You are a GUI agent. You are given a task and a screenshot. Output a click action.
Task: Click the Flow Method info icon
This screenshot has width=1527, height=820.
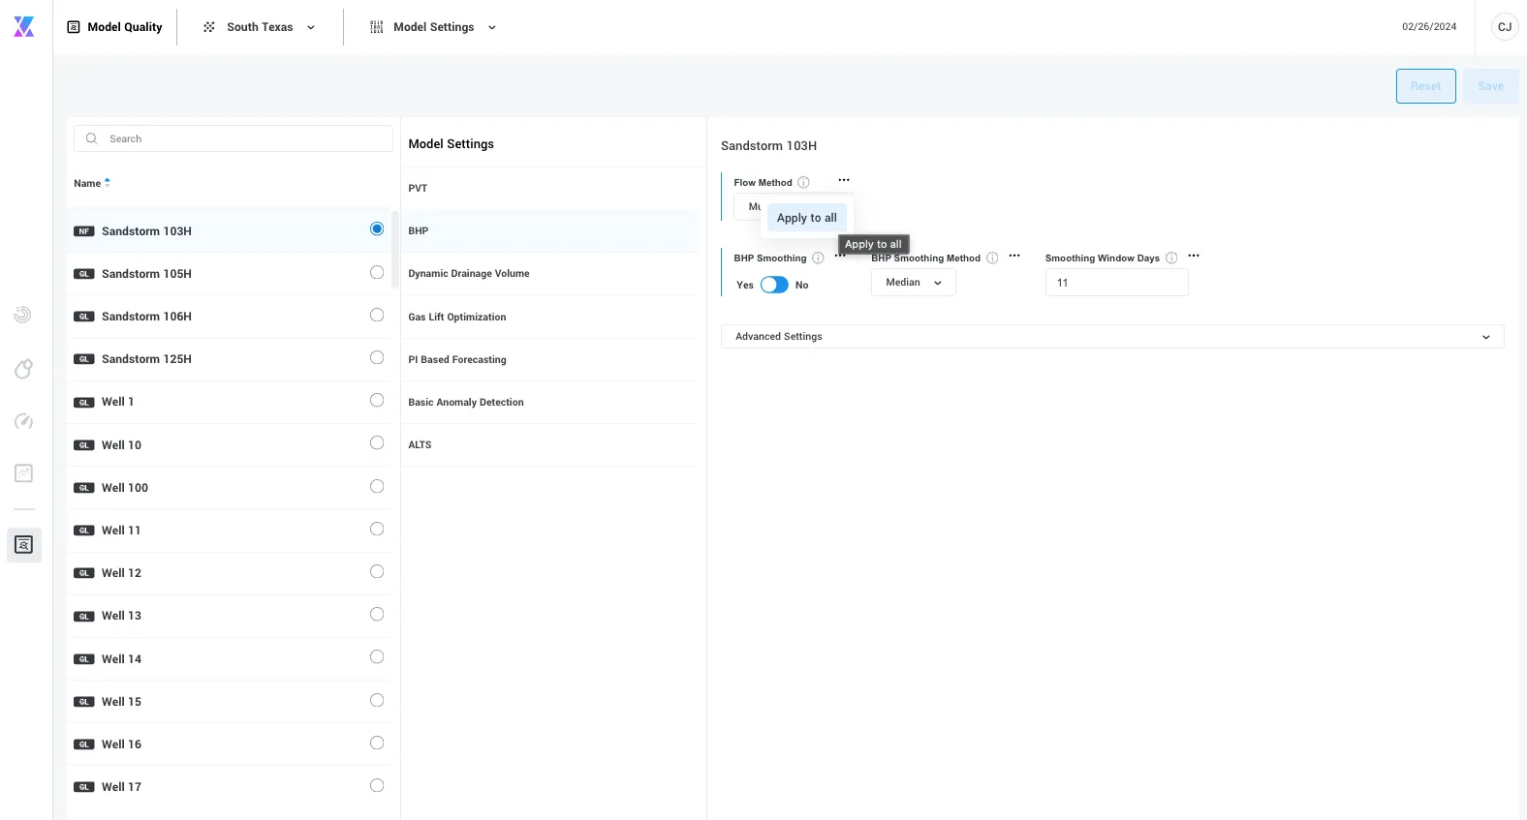pyautogui.click(x=803, y=182)
